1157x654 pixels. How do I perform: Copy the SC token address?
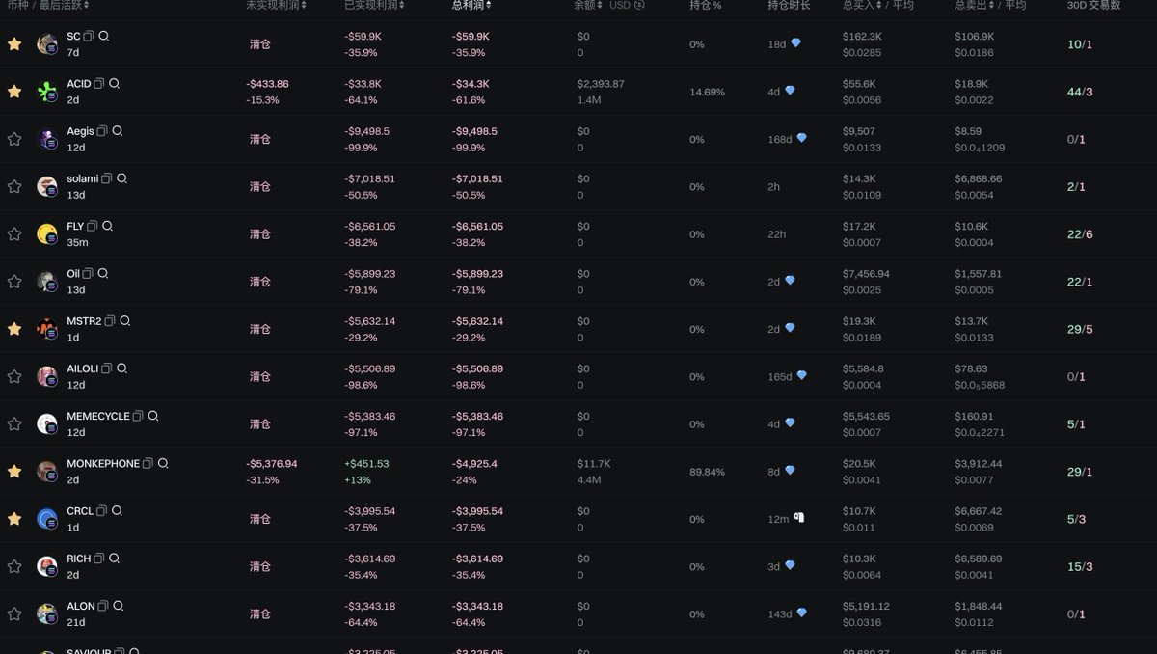point(89,36)
